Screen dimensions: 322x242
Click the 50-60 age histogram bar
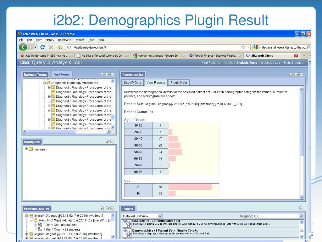(175, 152)
